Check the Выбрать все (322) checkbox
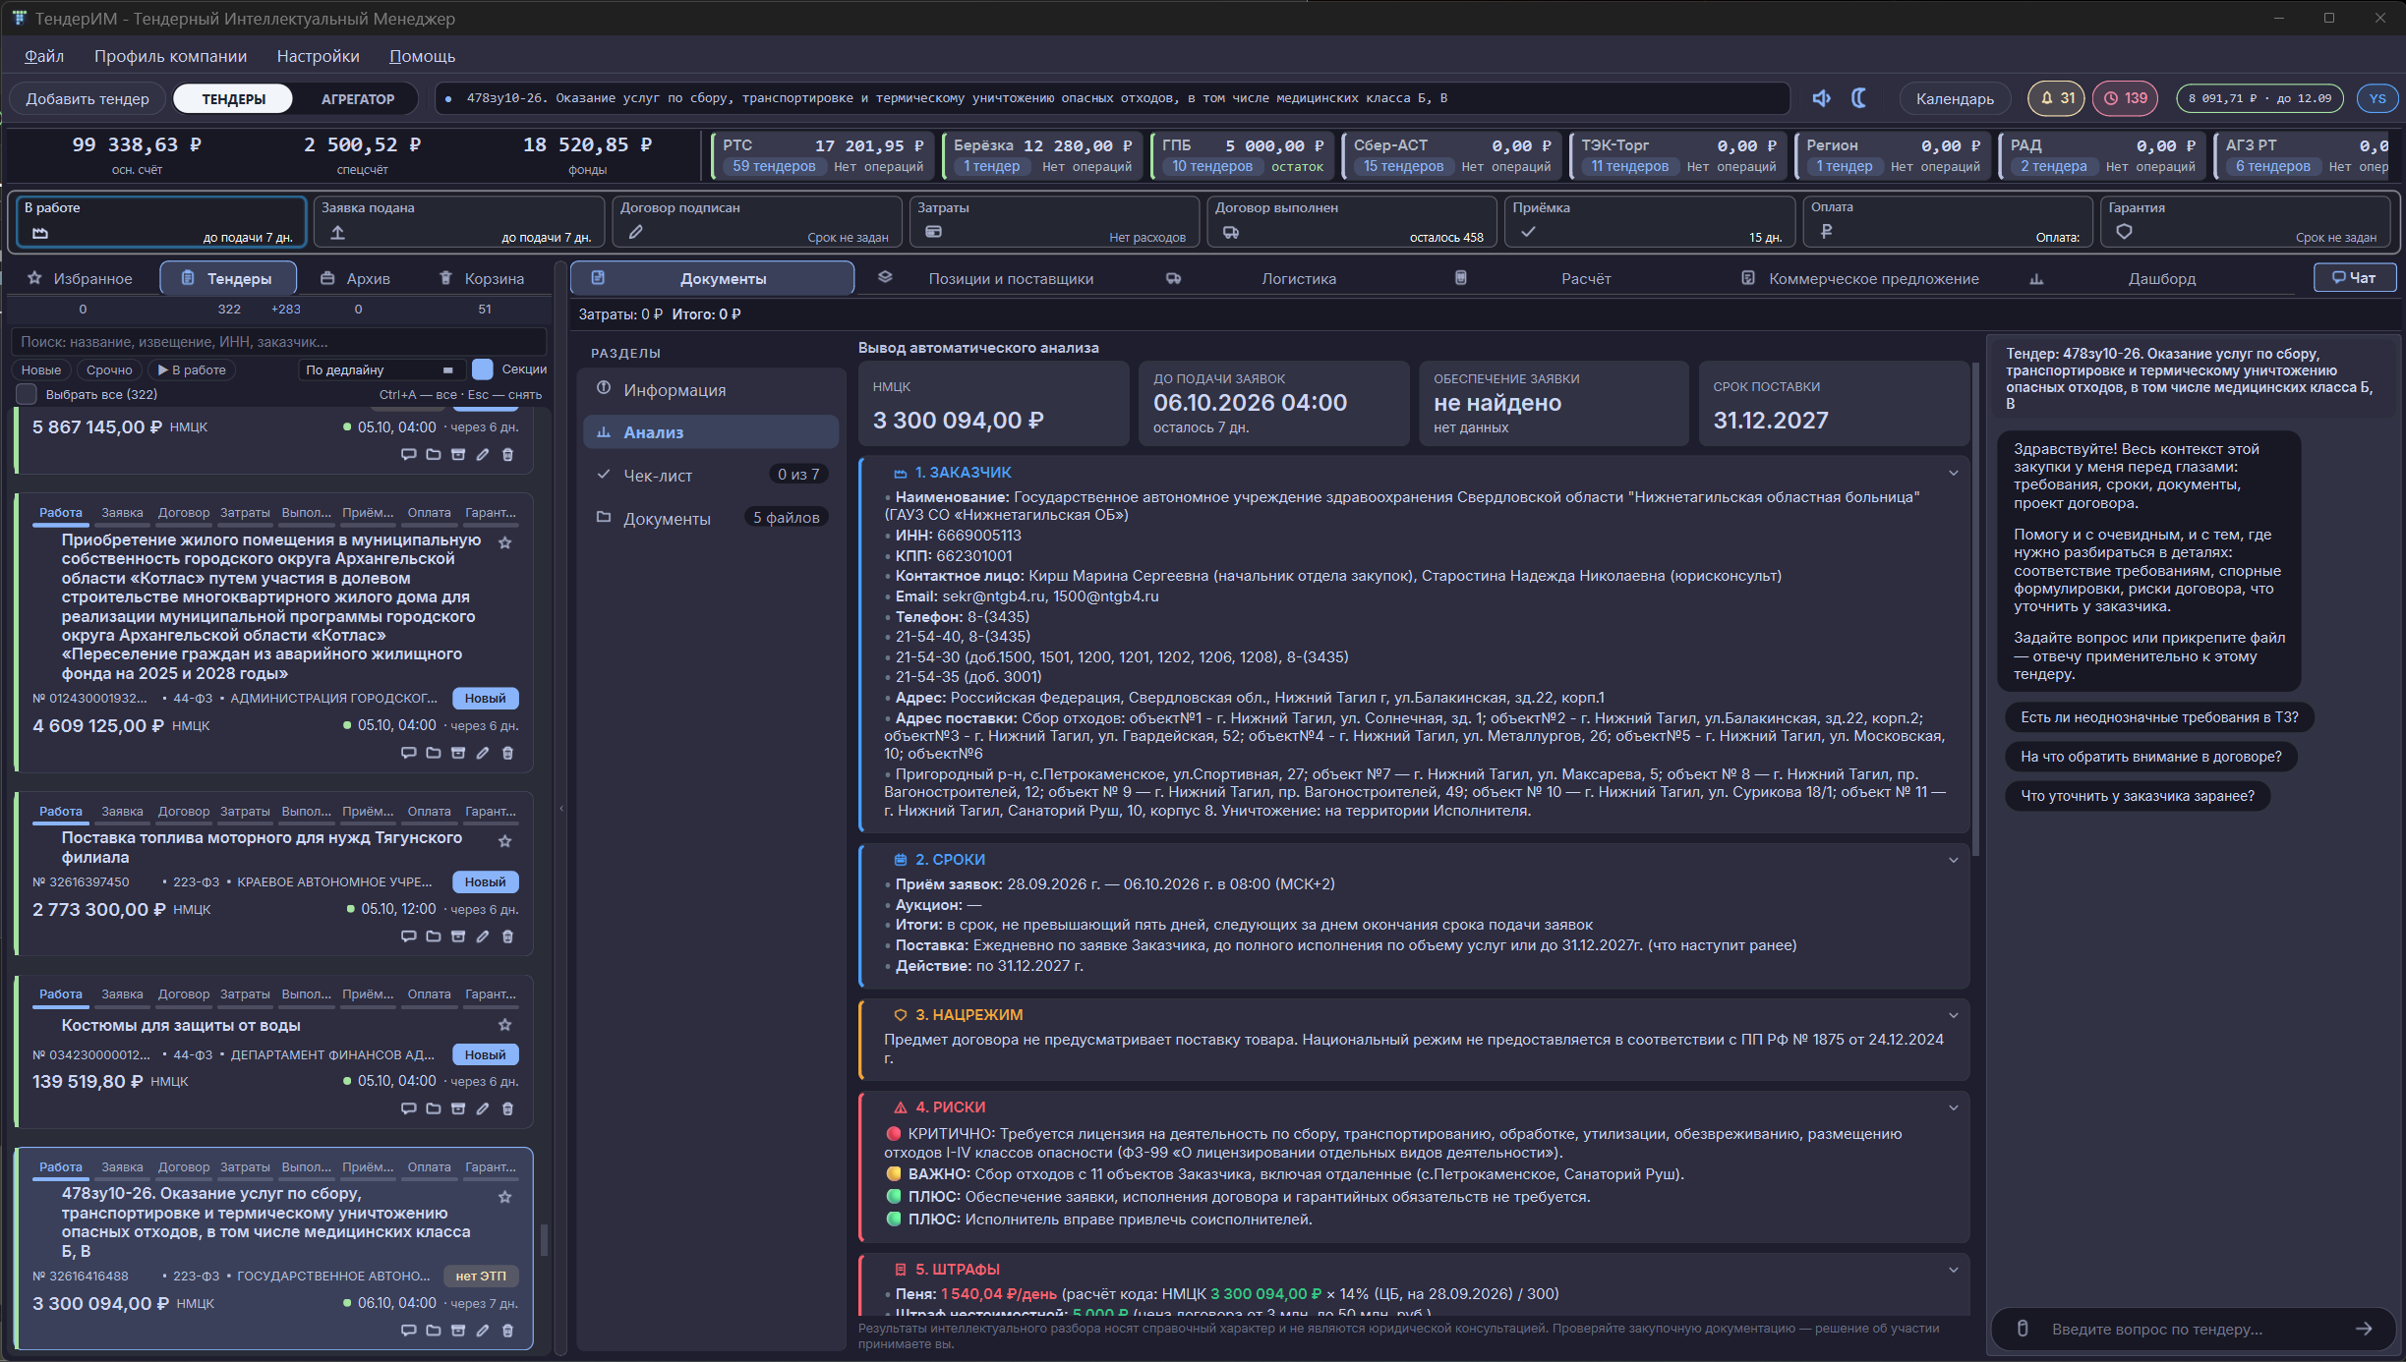This screenshot has height=1362, width=2406. (x=28, y=394)
